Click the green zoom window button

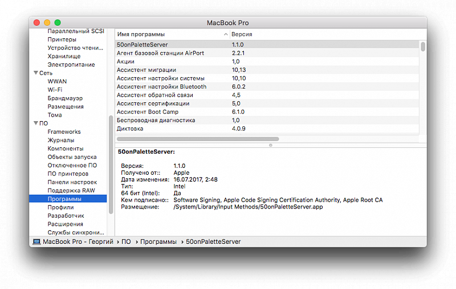point(58,22)
